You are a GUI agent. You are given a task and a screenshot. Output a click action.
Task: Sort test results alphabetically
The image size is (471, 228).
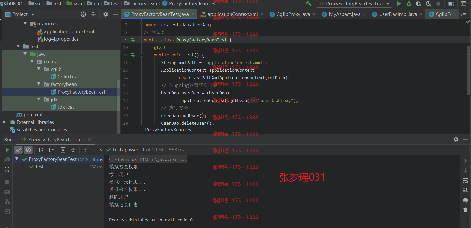[x=41, y=150]
